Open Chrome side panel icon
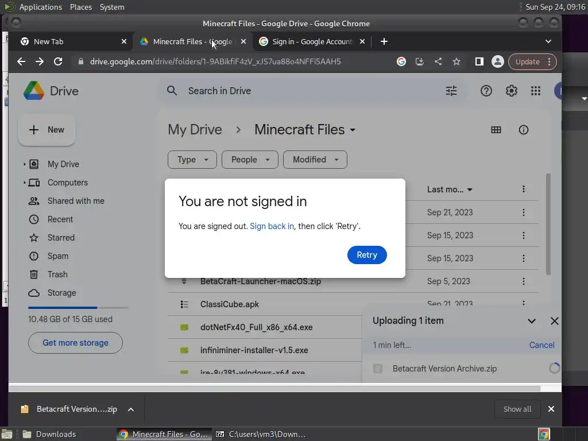 (x=479, y=61)
